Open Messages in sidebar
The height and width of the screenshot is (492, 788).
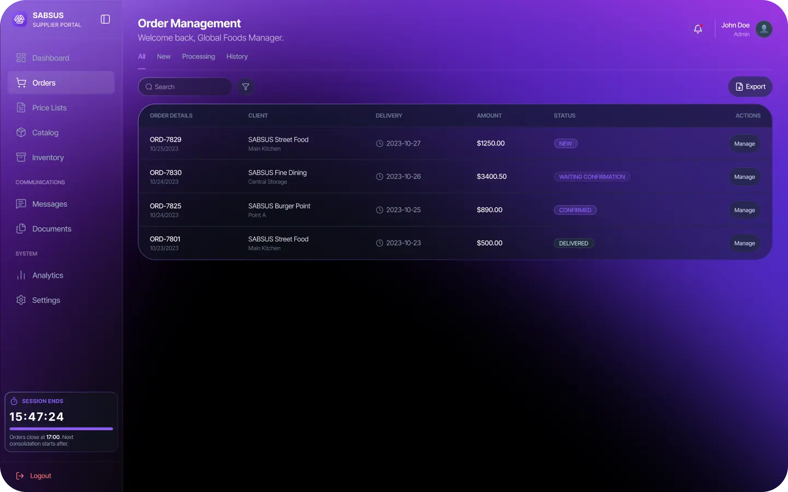[61, 204]
